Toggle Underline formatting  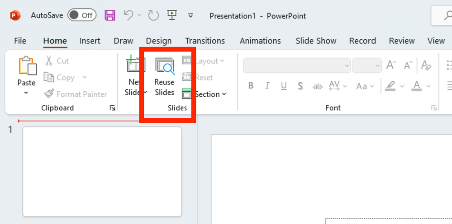284,86
